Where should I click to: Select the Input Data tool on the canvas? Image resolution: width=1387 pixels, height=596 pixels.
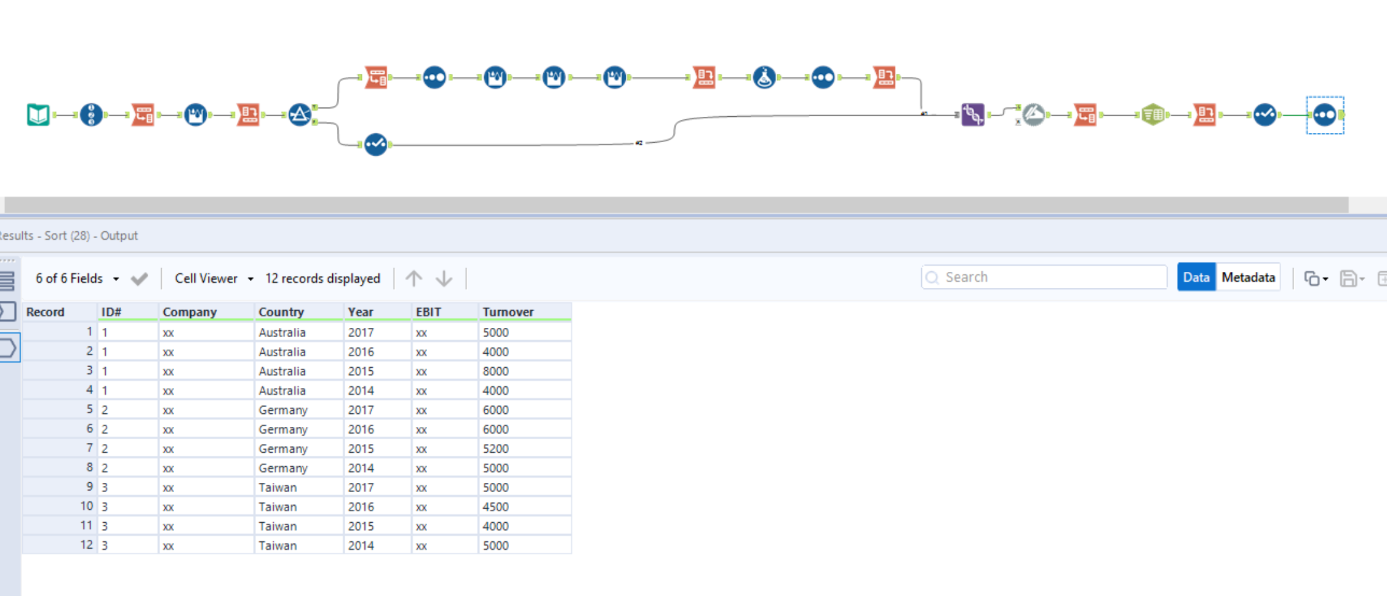pyautogui.click(x=38, y=114)
